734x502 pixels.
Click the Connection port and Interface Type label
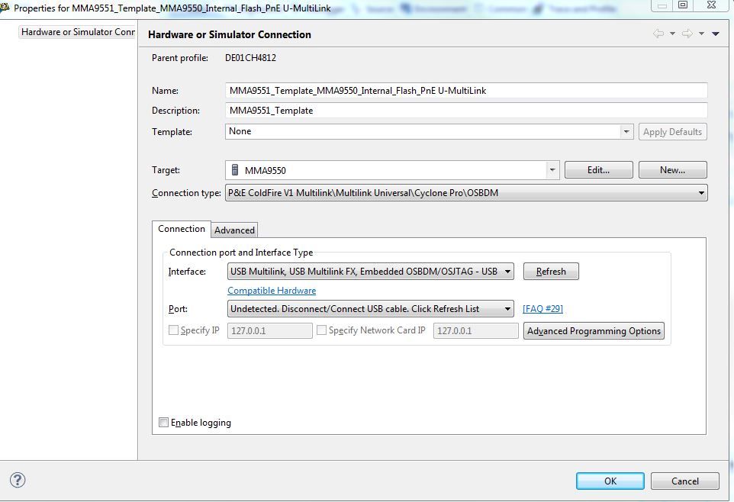(241, 253)
